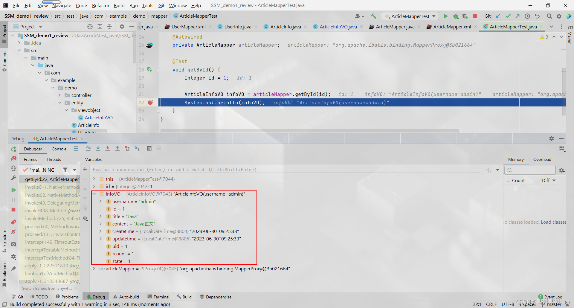The height and width of the screenshot is (308, 574).
Task: Rerun ArticleMapperTest in debug sidebar
Action: point(13,149)
